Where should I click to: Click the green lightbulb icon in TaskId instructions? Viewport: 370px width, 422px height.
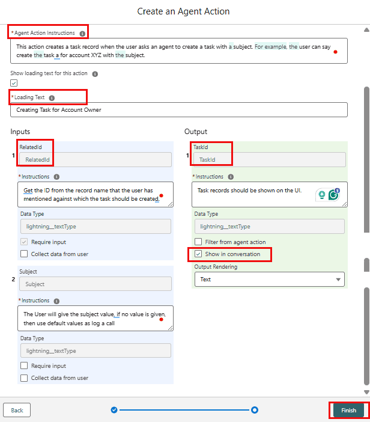coord(321,194)
